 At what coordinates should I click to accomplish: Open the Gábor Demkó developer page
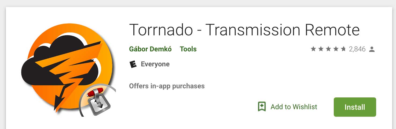[x=150, y=49]
